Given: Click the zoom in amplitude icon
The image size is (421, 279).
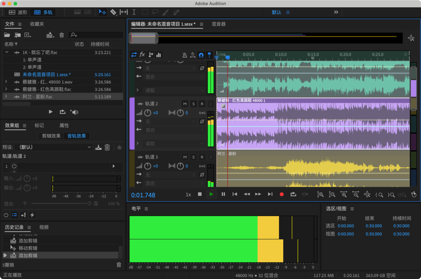Looking at the screenshot, I should pyautogui.click(x=320, y=194).
